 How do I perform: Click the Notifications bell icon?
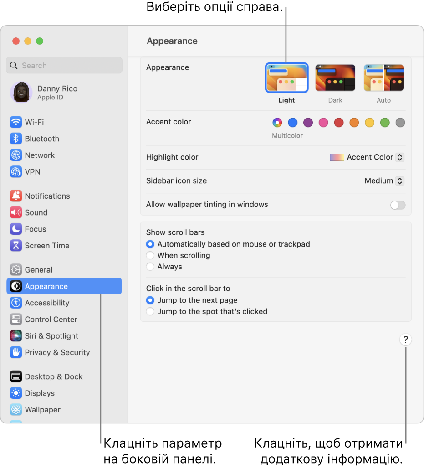pyautogui.click(x=16, y=196)
